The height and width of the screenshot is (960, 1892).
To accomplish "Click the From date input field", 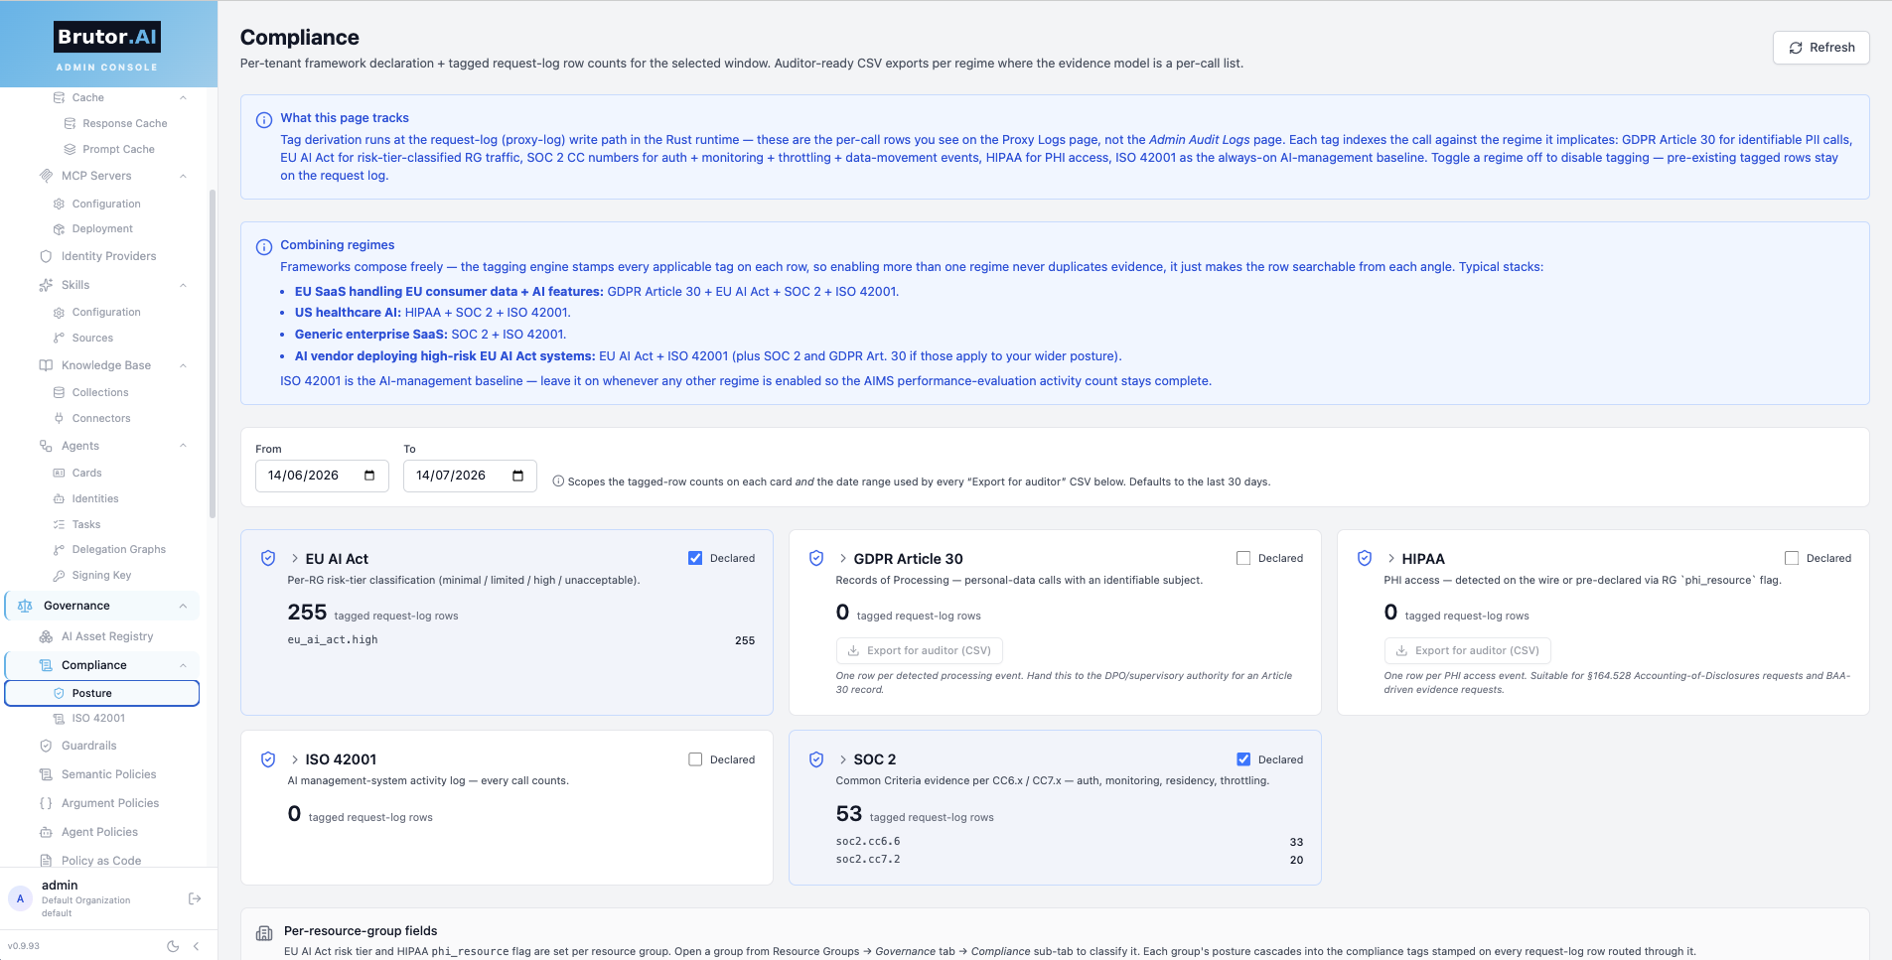I will coord(322,476).
